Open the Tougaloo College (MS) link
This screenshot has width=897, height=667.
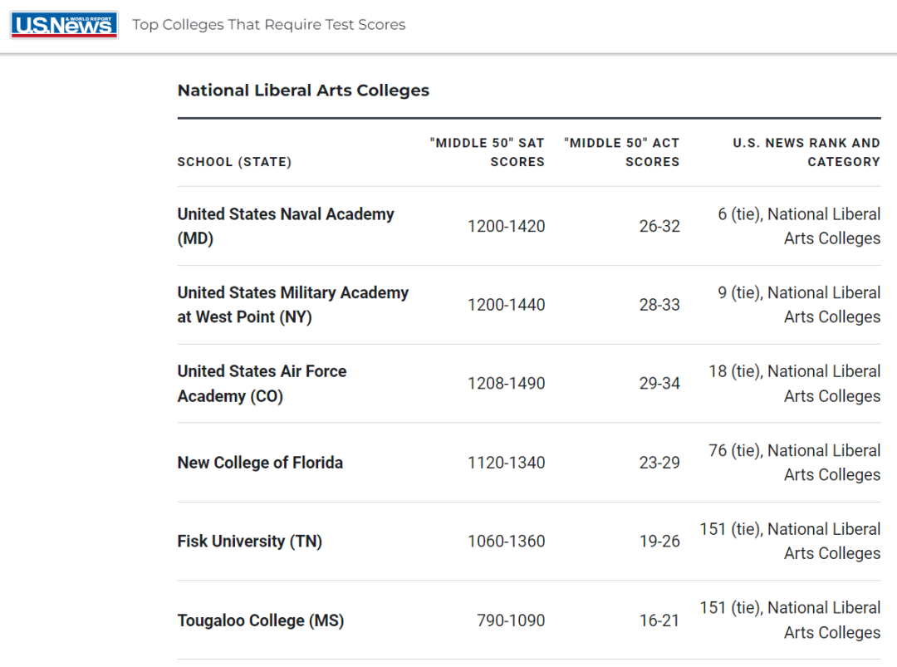coord(261,620)
